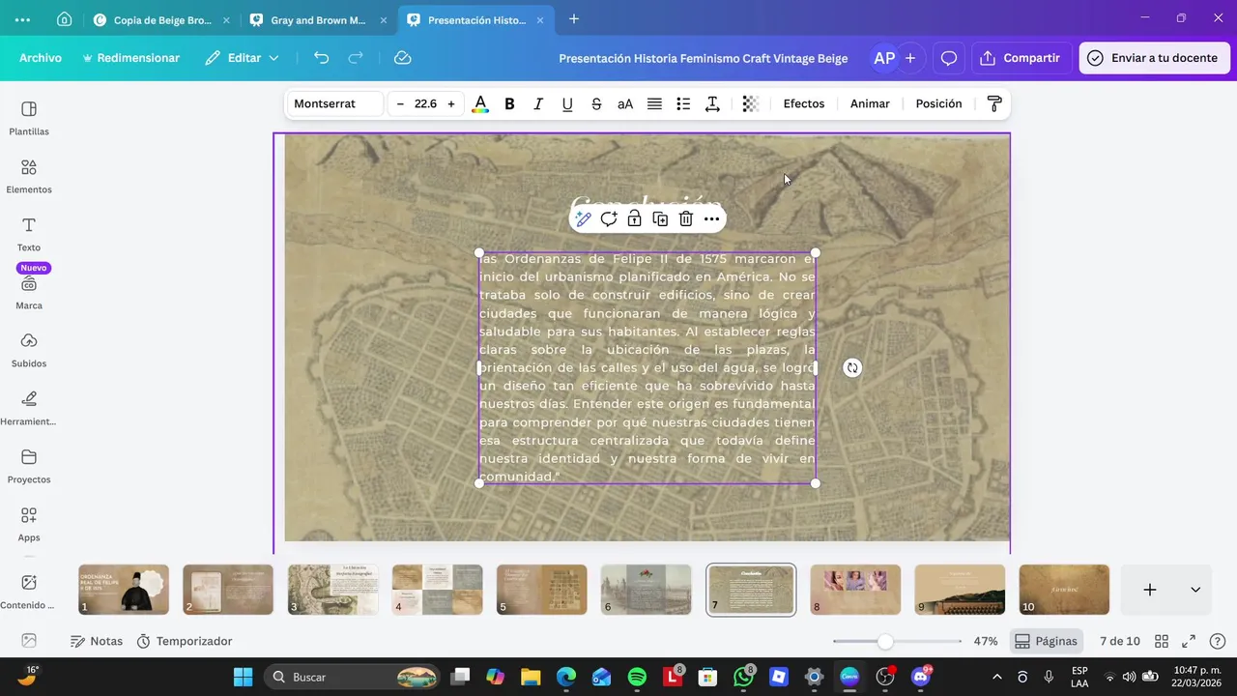The height and width of the screenshot is (696, 1237).
Task: Click the Canva home icon
Action: coord(64,19)
